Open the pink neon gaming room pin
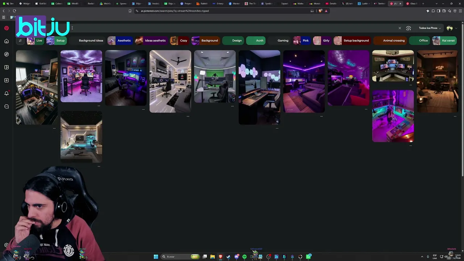 coord(393,116)
